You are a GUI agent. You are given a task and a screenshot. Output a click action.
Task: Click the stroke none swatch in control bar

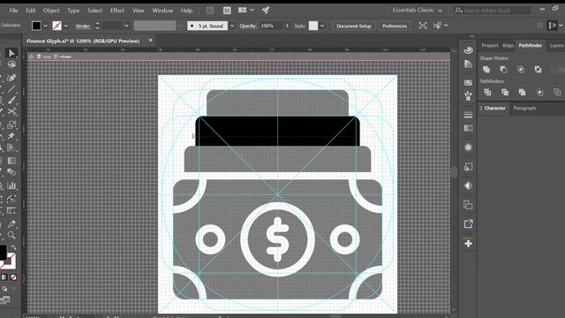click(x=56, y=26)
